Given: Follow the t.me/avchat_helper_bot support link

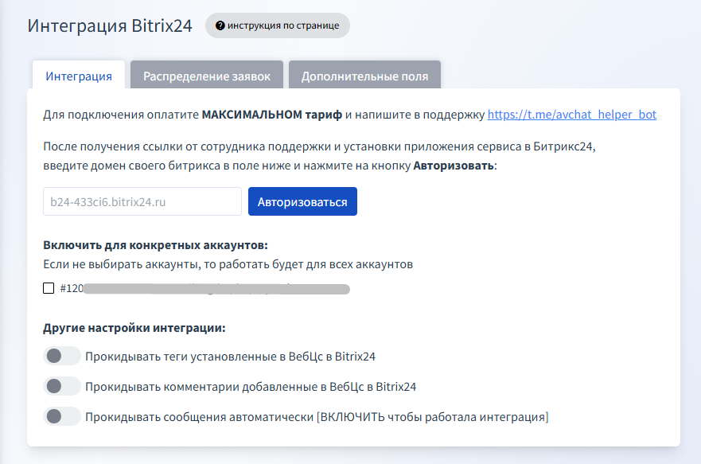Looking at the screenshot, I should tap(571, 115).
